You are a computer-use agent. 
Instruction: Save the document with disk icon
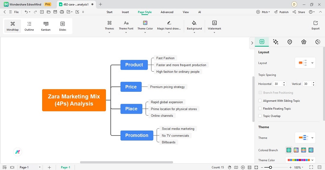tap(55, 12)
